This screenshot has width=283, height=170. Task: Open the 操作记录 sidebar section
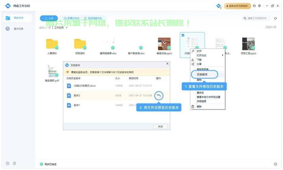(x=18, y=29)
